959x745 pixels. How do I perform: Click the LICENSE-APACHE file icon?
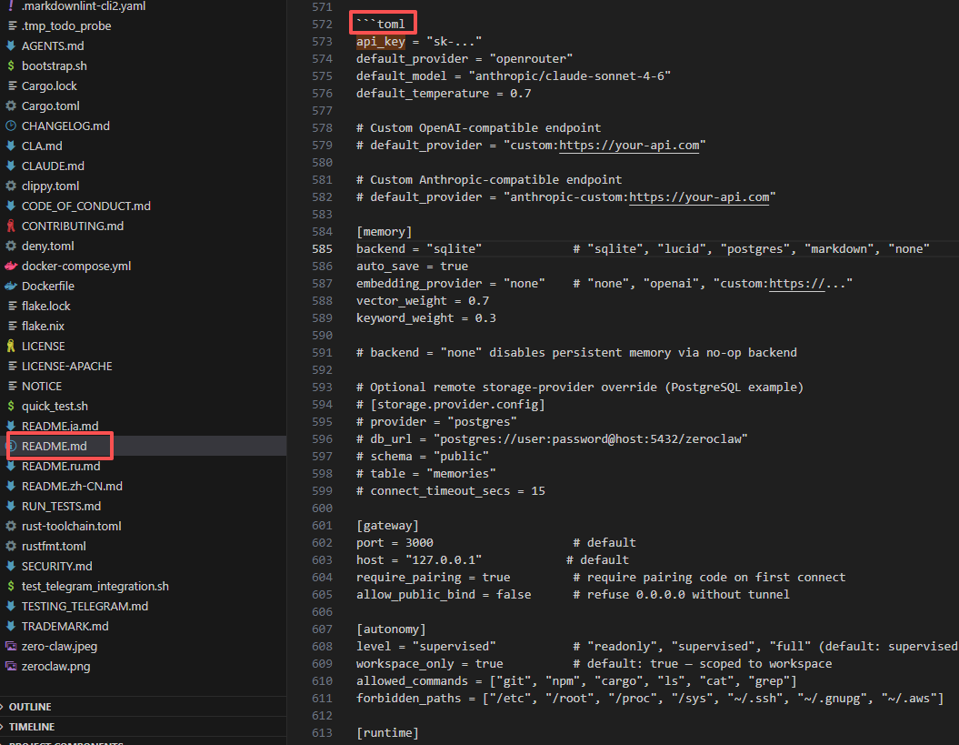coord(12,366)
